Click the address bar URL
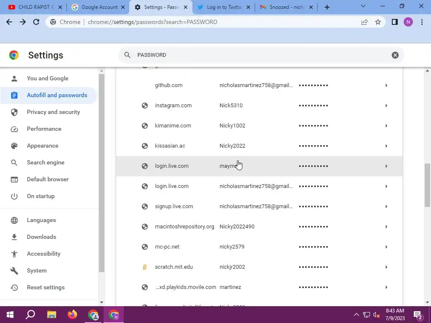This screenshot has width=431, height=323. [x=152, y=22]
